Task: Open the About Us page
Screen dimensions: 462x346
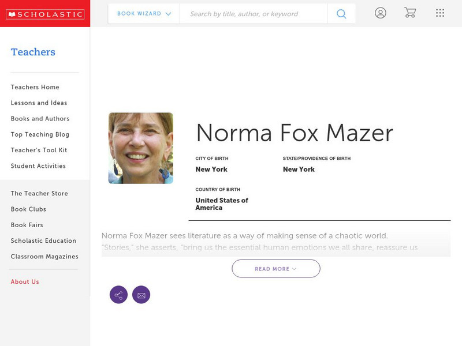Action: pos(24,281)
